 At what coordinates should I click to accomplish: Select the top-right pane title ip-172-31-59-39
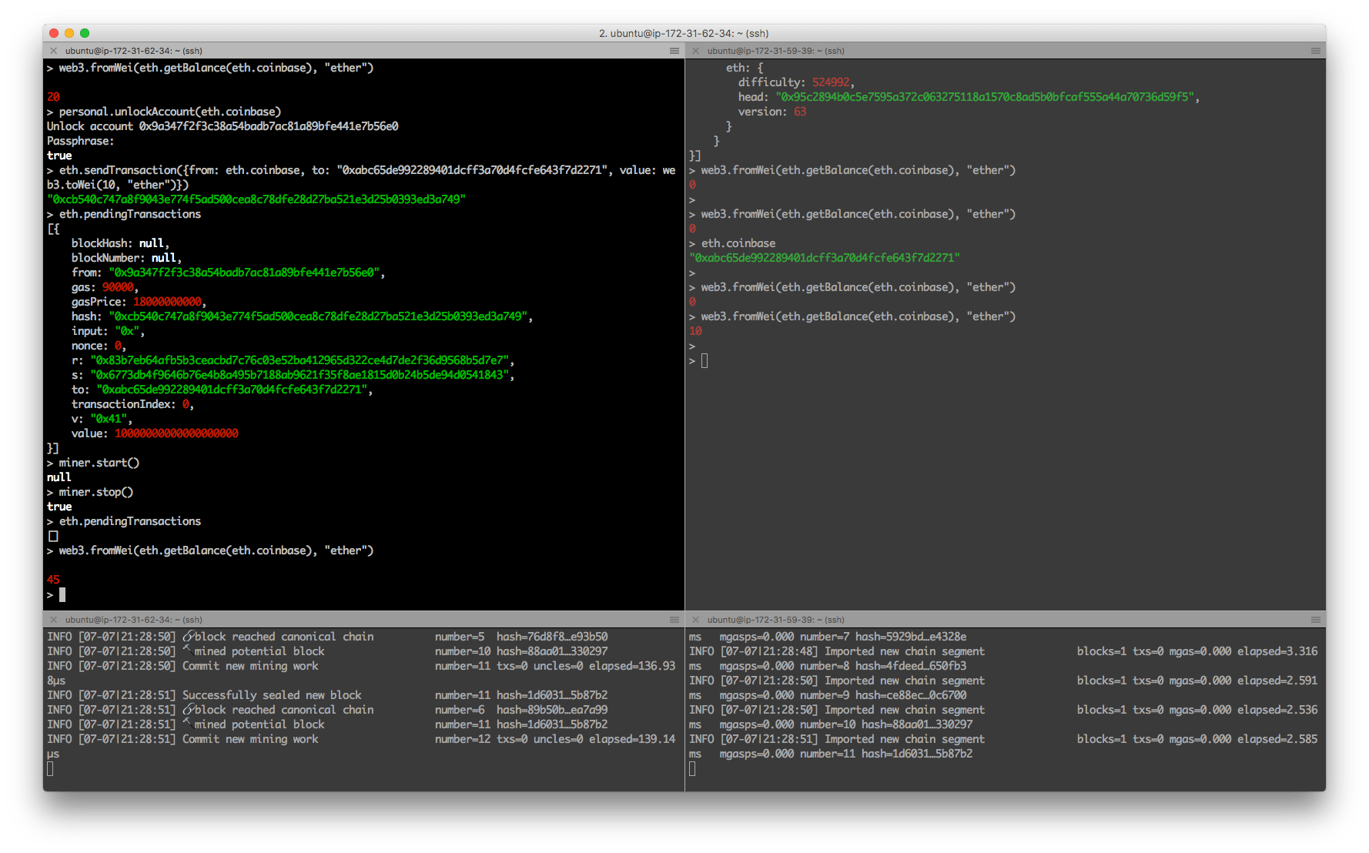pyautogui.click(x=776, y=51)
